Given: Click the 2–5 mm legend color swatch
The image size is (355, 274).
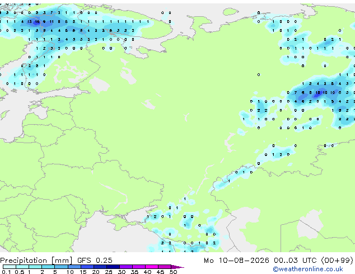Looking at the screenshot, I should point(48,267).
